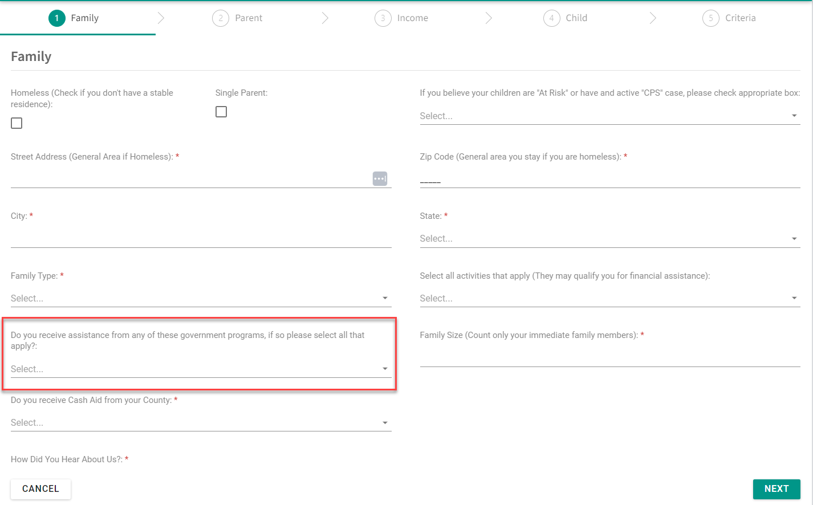The image size is (813, 505).
Task: Click step 4 circle icon for Child
Action: tap(551, 18)
